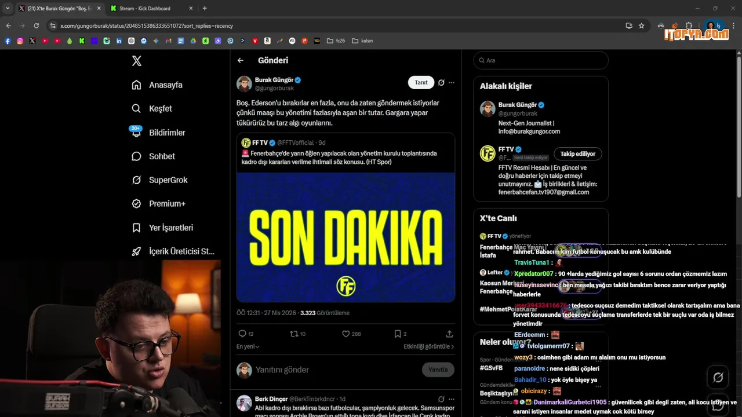Screen dimensions: 742x417
Task: Click repost icon with 10 reposts
Action: 294,334
